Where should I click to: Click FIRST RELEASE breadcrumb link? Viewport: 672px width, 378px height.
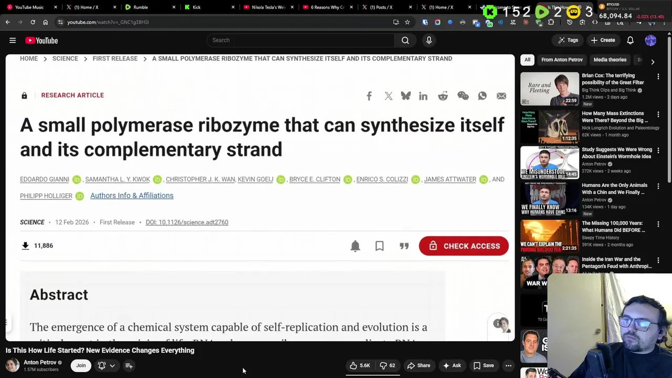tap(115, 58)
